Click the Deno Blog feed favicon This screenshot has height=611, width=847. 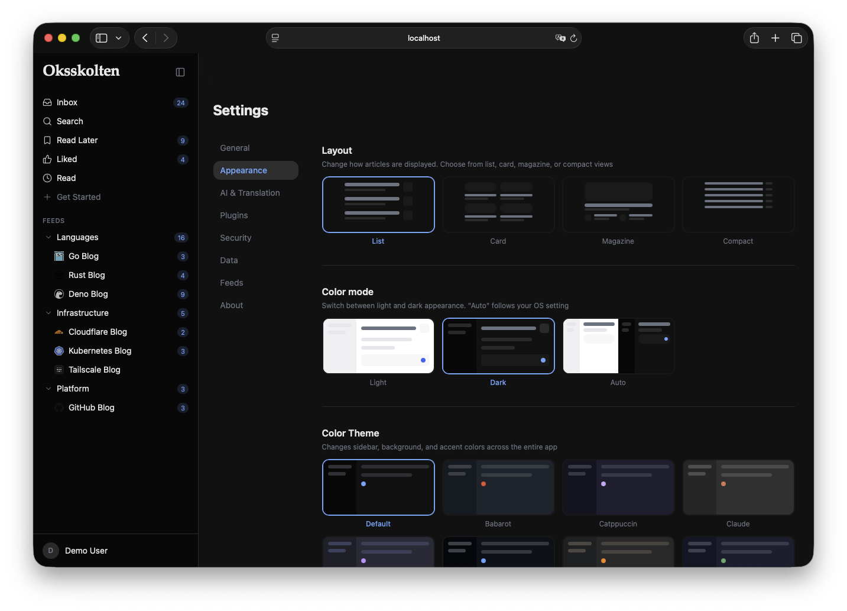[59, 294]
